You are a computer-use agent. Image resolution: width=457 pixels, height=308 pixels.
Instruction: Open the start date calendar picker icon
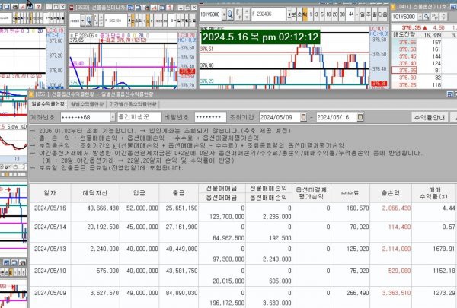(303, 117)
